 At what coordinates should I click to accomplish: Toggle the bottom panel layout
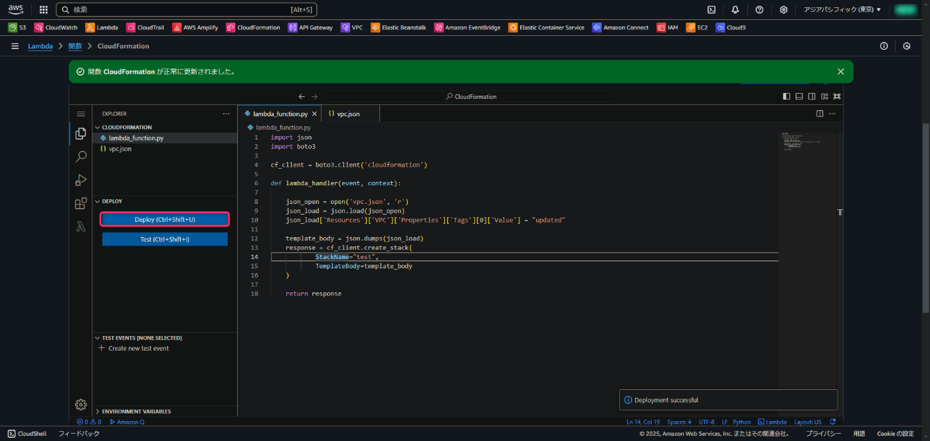tap(799, 96)
